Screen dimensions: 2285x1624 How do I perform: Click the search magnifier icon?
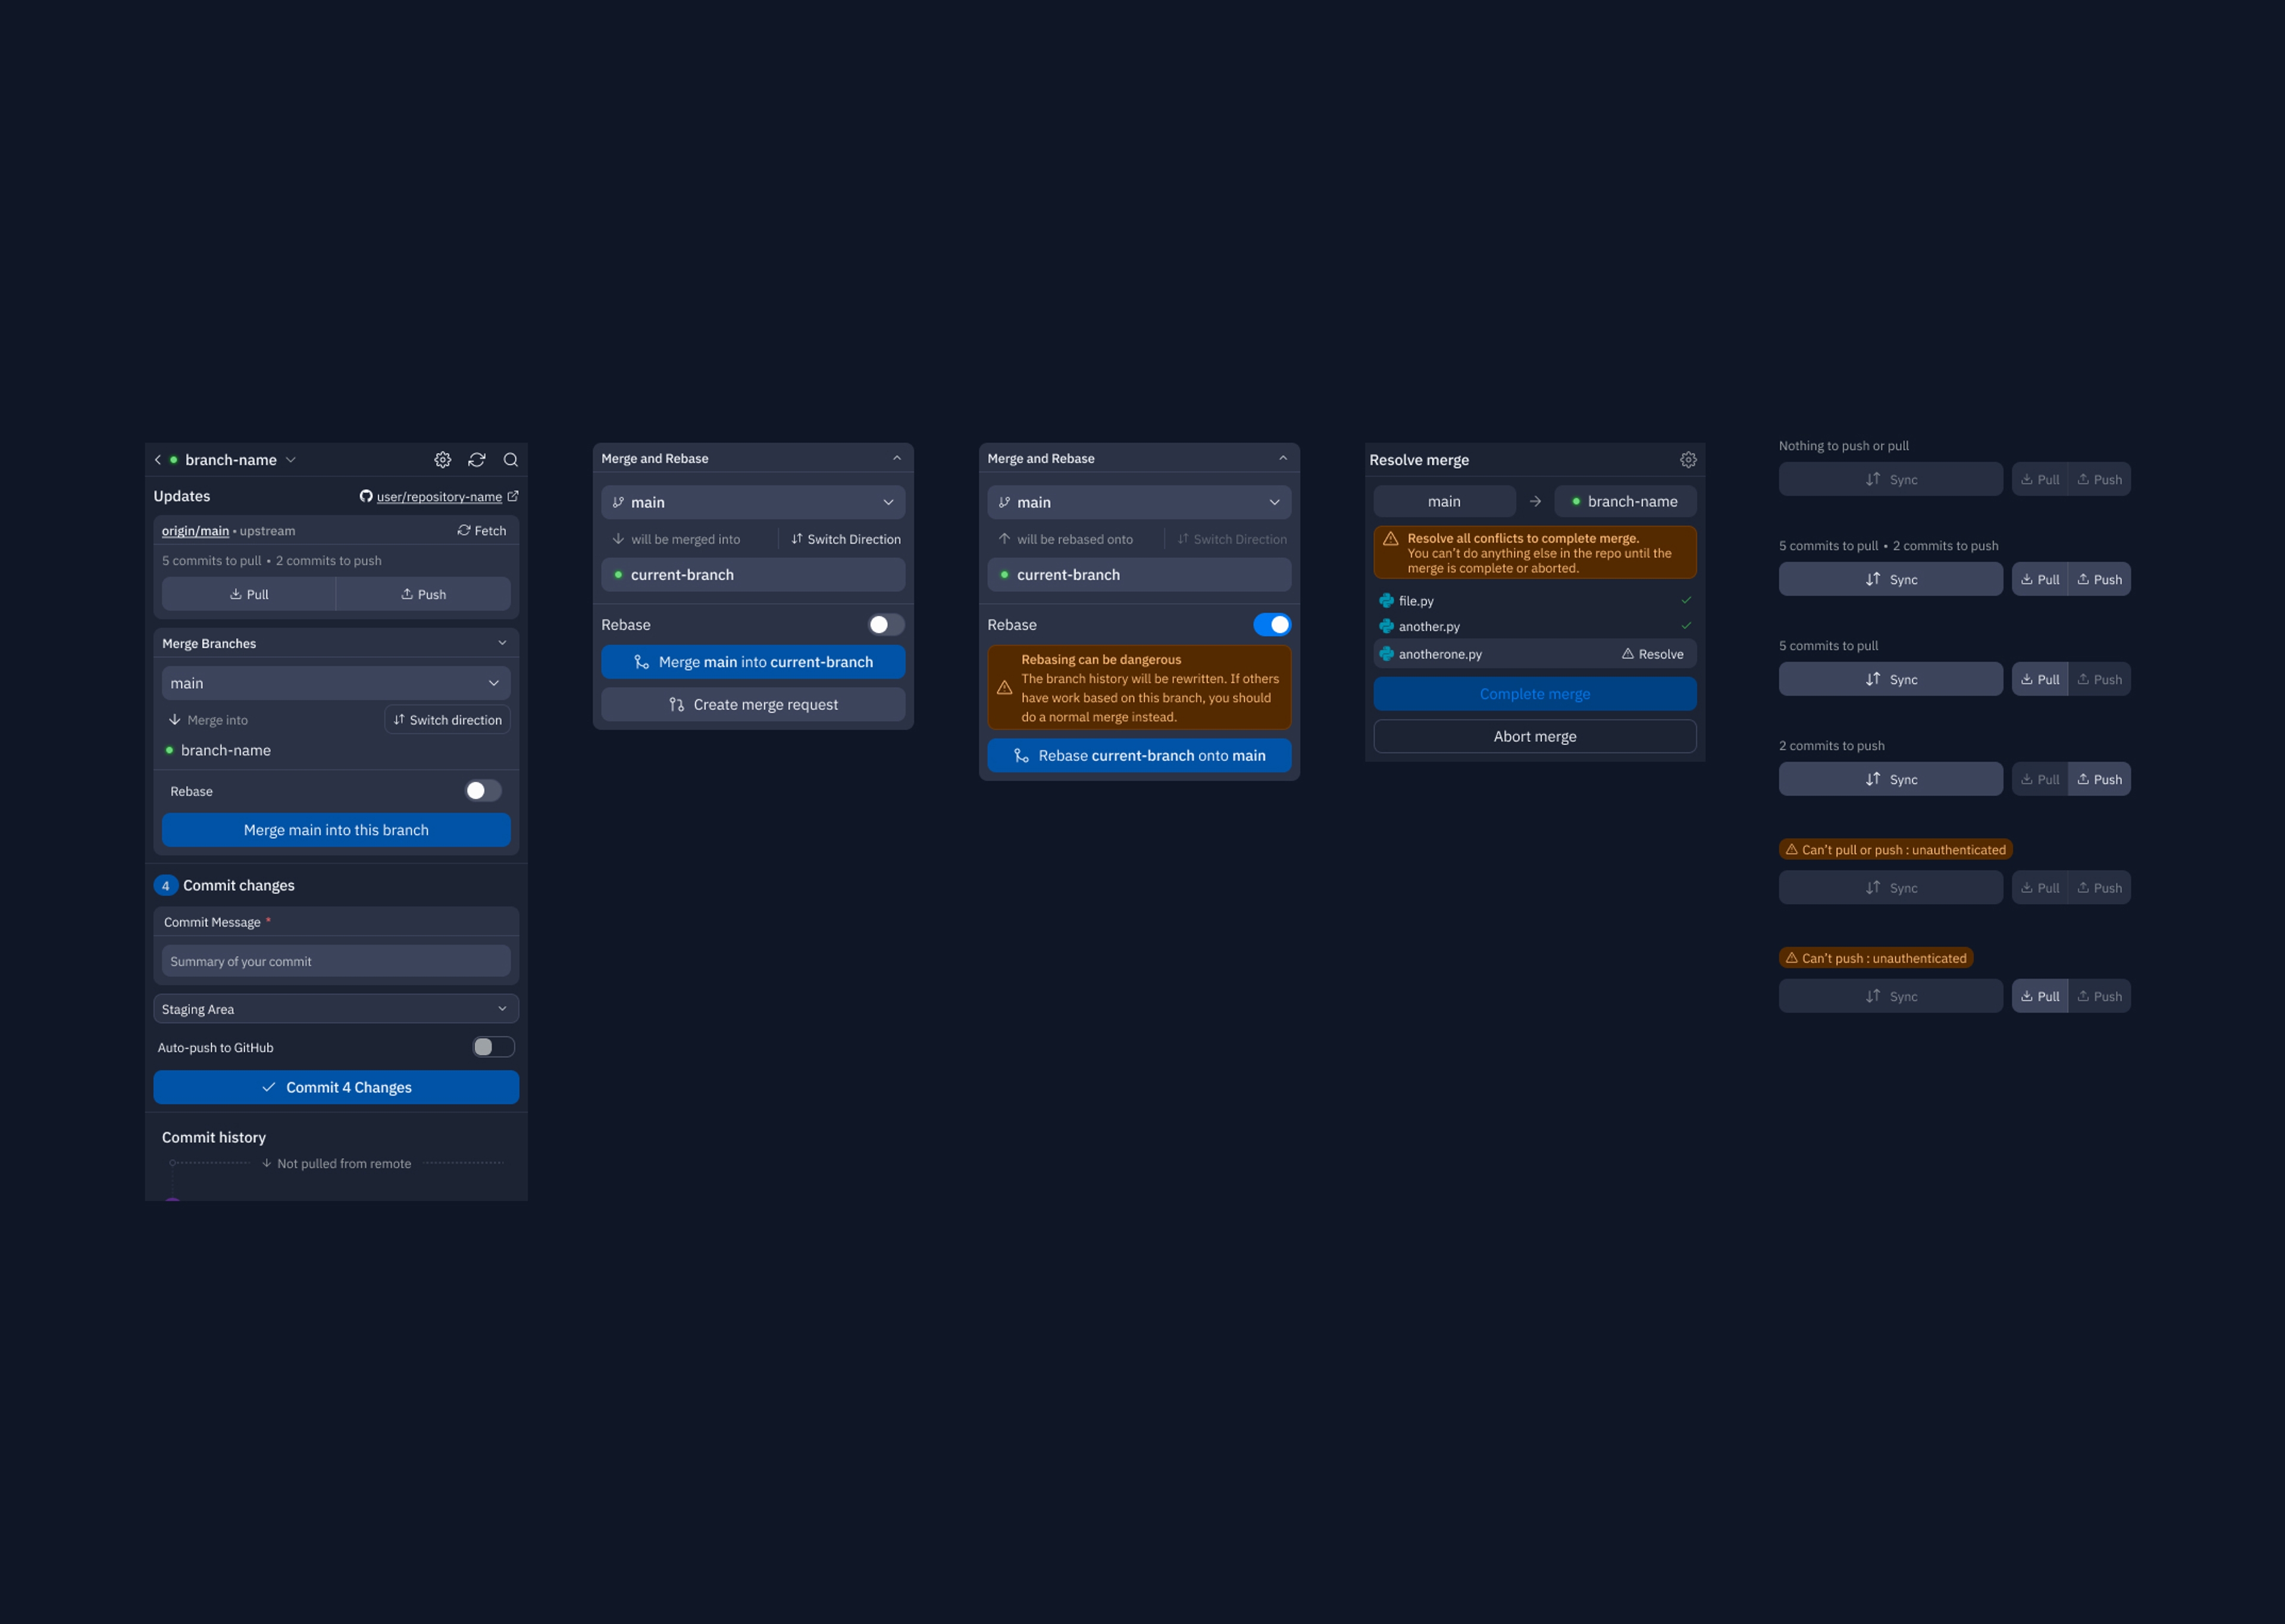511,460
